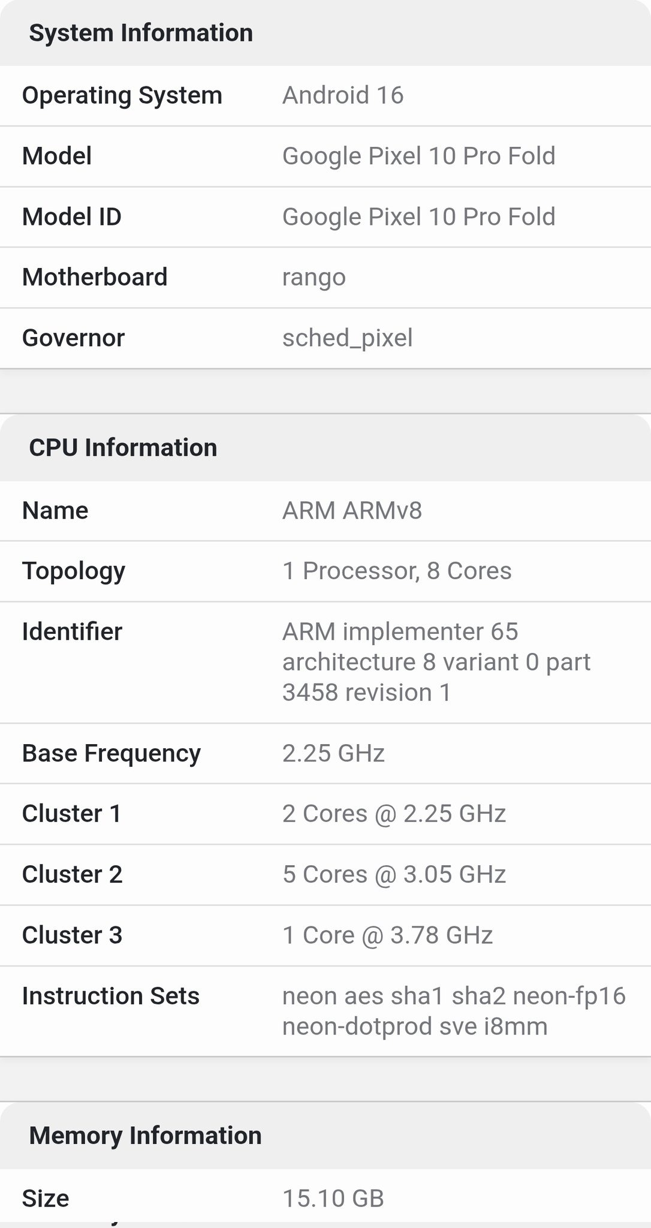Click the Topology value 1 Processor, 8 Cores
Image resolution: width=651 pixels, height=1228 pixels.
[x=397, y=571]
